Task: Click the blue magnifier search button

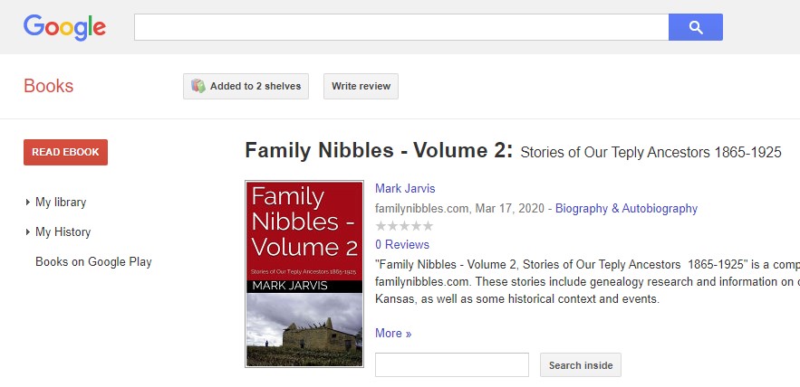Action: (x=695, y=27)
